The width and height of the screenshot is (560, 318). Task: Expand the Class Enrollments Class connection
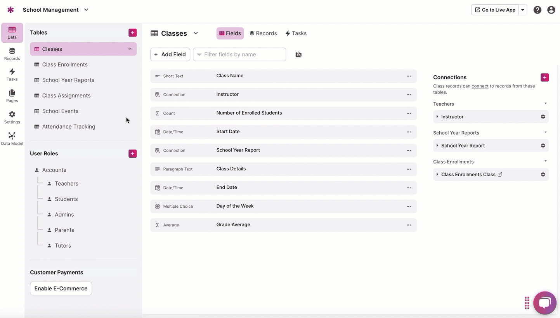coord(437,175)
